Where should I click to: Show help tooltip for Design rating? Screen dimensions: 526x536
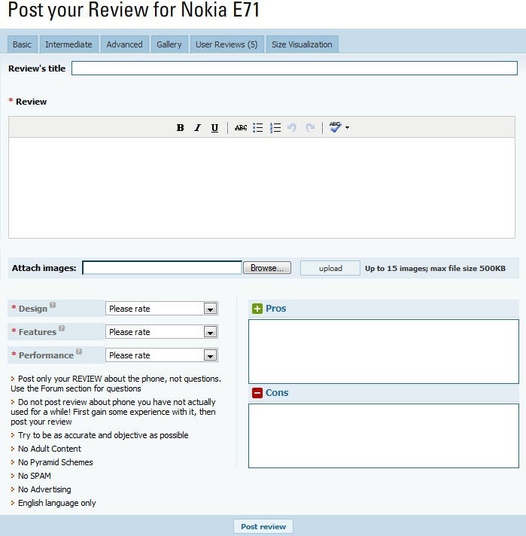pos(53,305)
